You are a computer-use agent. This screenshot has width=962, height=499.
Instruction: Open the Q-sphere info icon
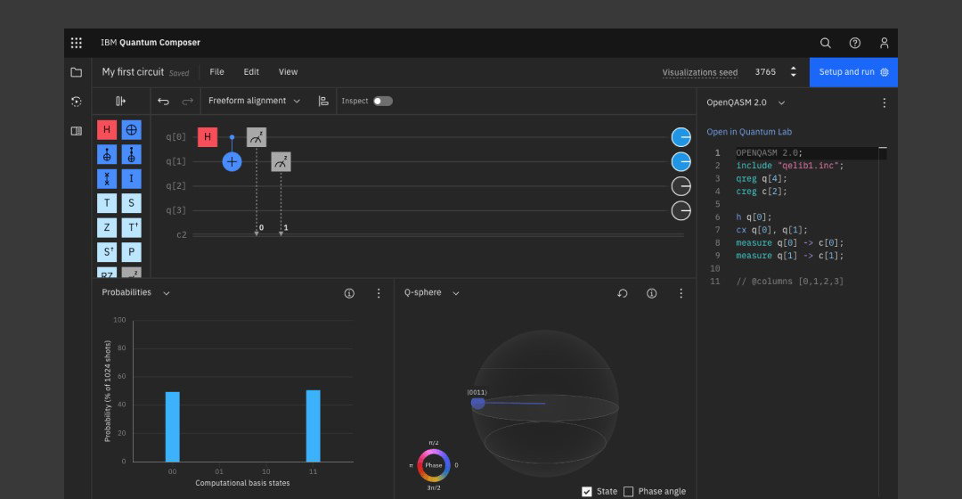click(651, 293)
